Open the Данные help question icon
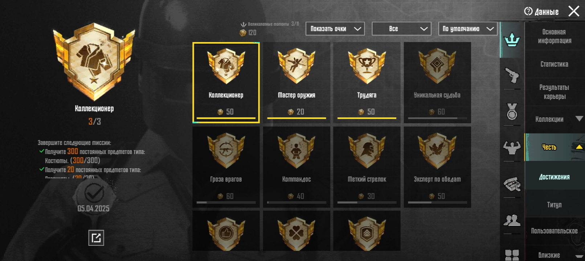This screenshot has height=261, width=585. [x=528, y=11]
